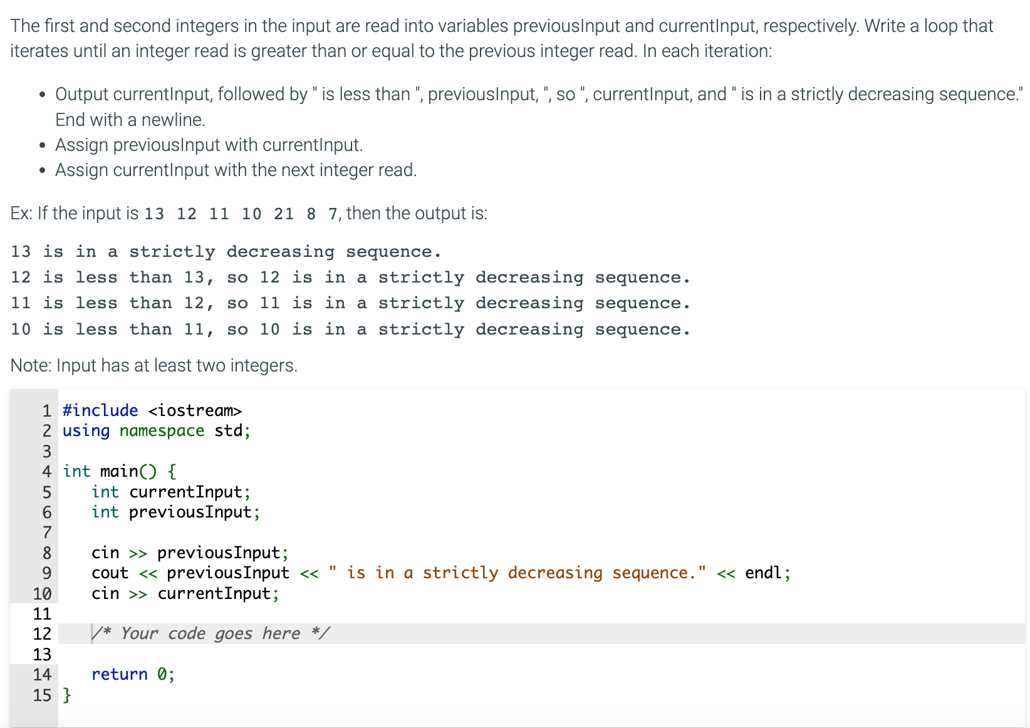Click the first paragraph describing previousInput and currentInput
The height and width of the screenshot is (728, 1030).
(x=501, y=38)
